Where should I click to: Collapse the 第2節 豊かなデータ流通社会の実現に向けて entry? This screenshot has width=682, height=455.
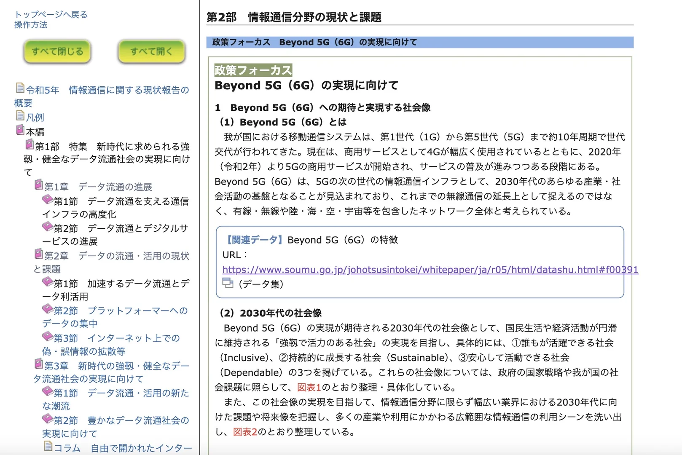click(47, 418)
